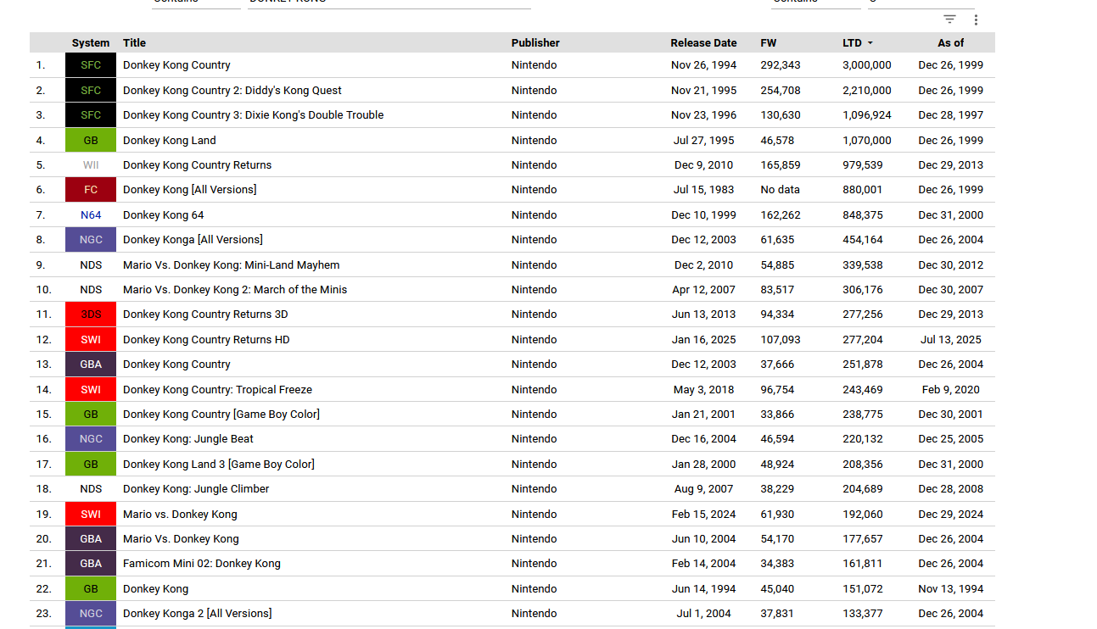Click FW value '165,859'
Image resolution: width=1097 pixels, height=629 pixels.
click(x=781, y=165)
